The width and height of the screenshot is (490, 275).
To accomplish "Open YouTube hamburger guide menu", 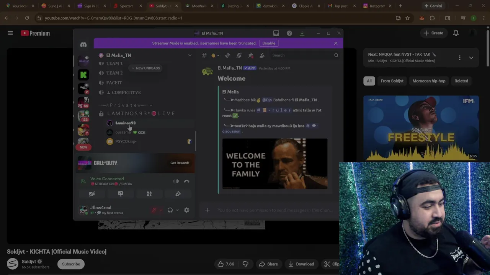I will [10, 33].
